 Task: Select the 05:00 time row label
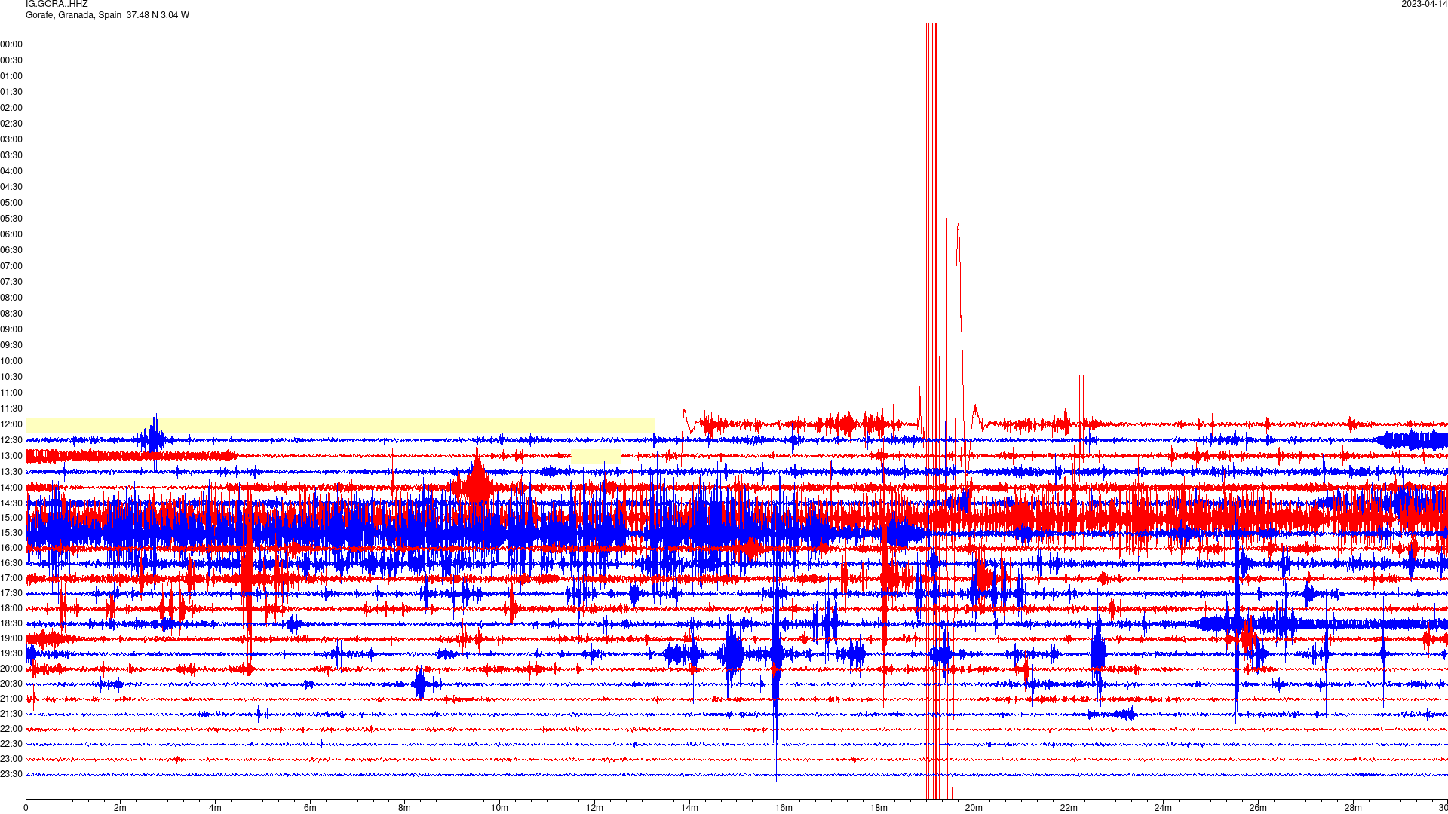coord(11,203)
